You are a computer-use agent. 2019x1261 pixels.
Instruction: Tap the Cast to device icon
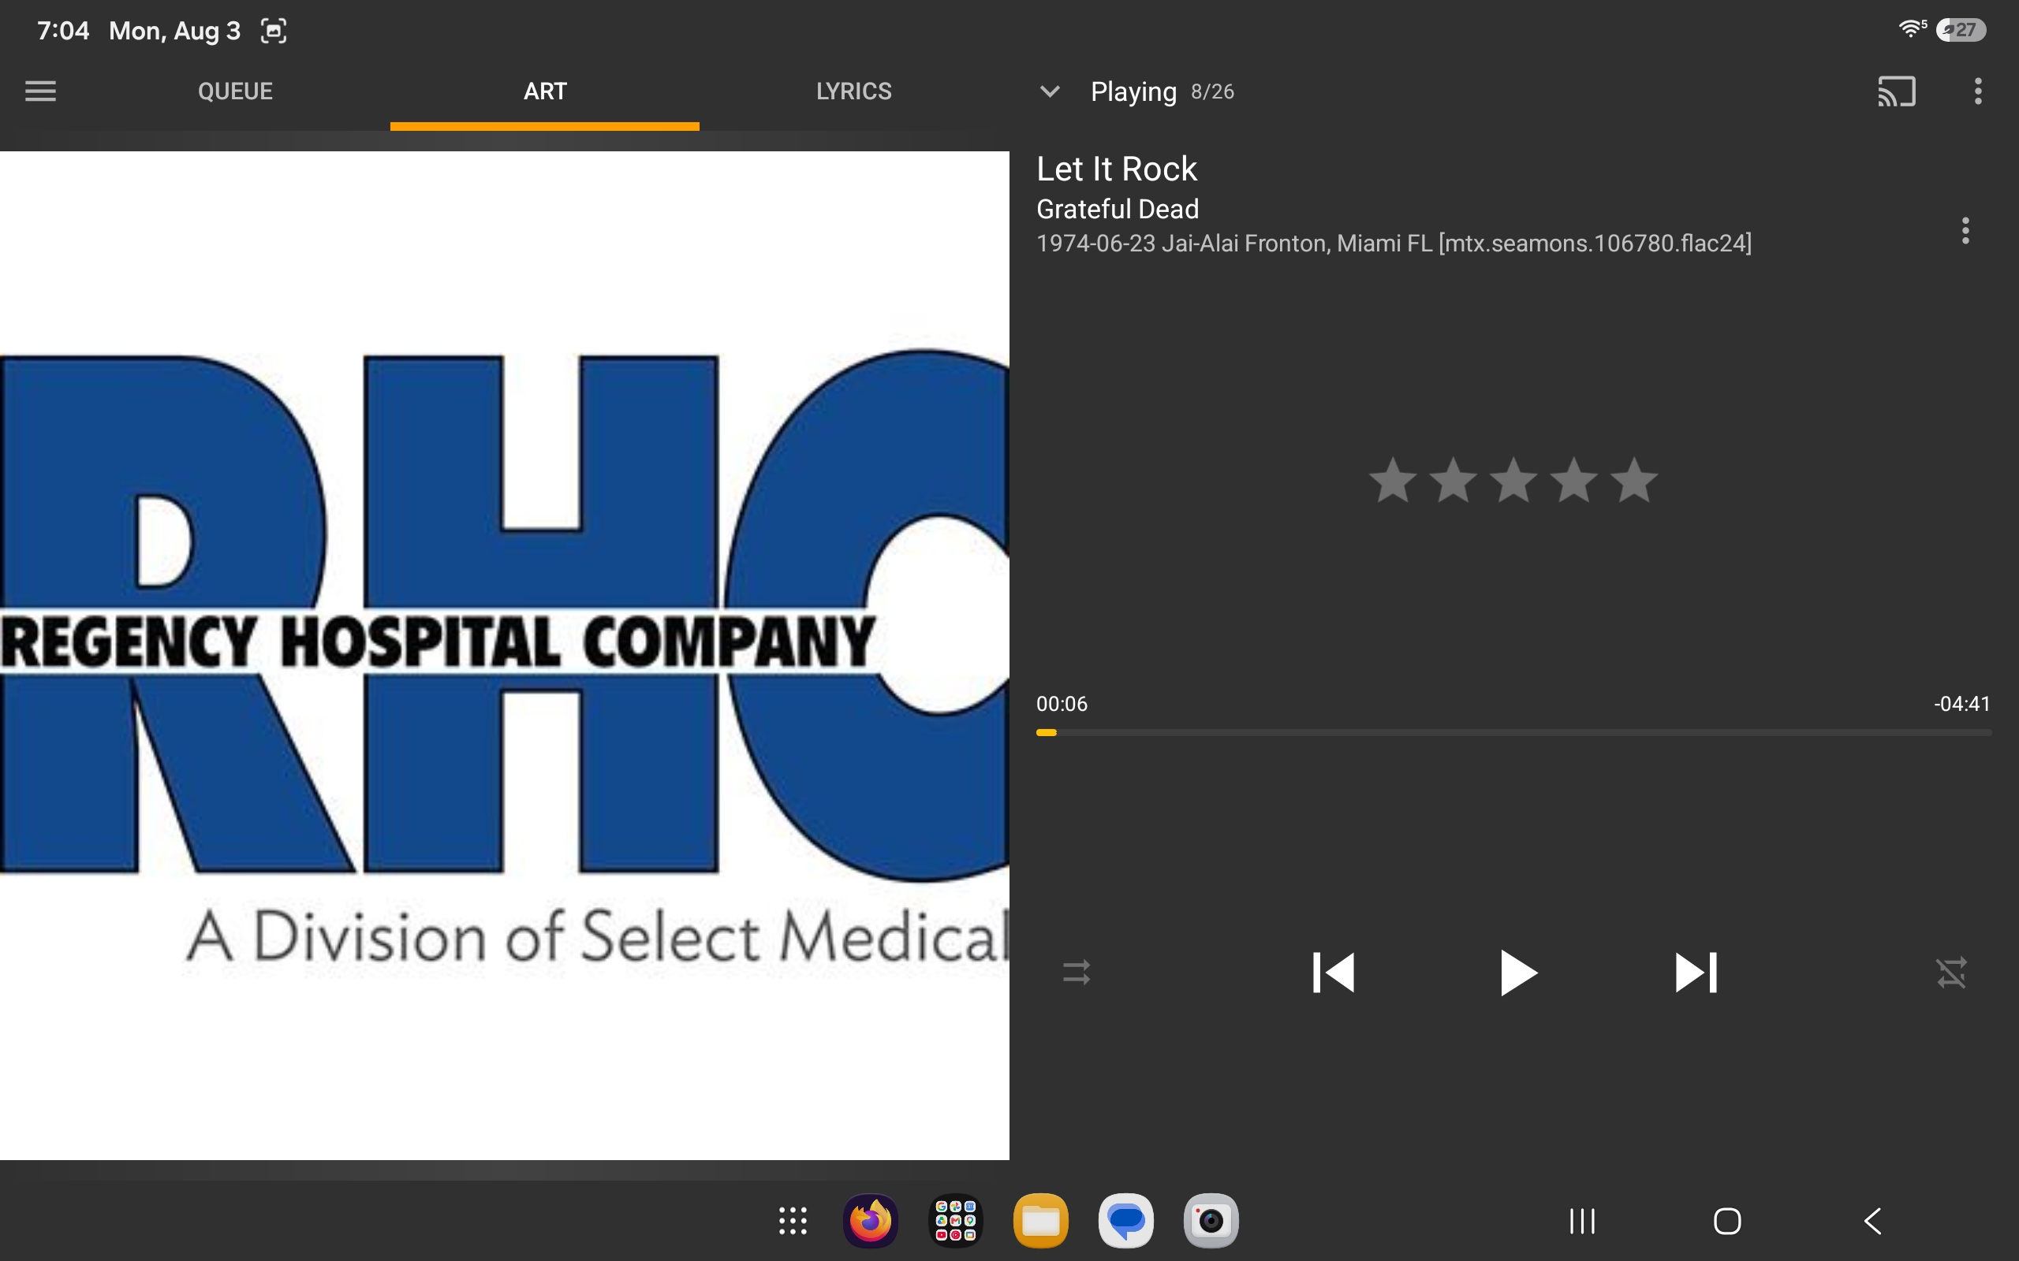click(1895, 91)
